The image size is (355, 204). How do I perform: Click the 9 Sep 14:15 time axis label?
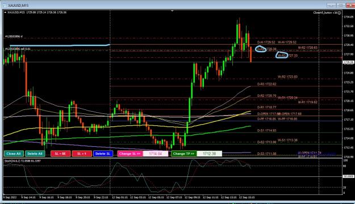click(x=28, y=197)
